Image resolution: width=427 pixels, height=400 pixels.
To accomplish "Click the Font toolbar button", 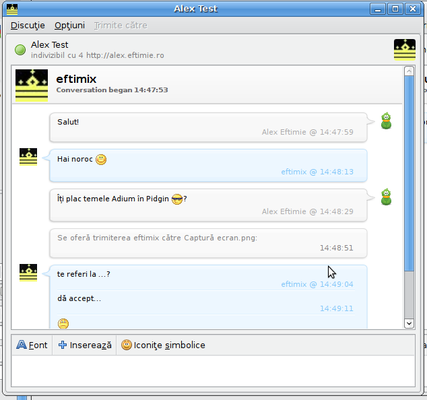I will (32, 345).
